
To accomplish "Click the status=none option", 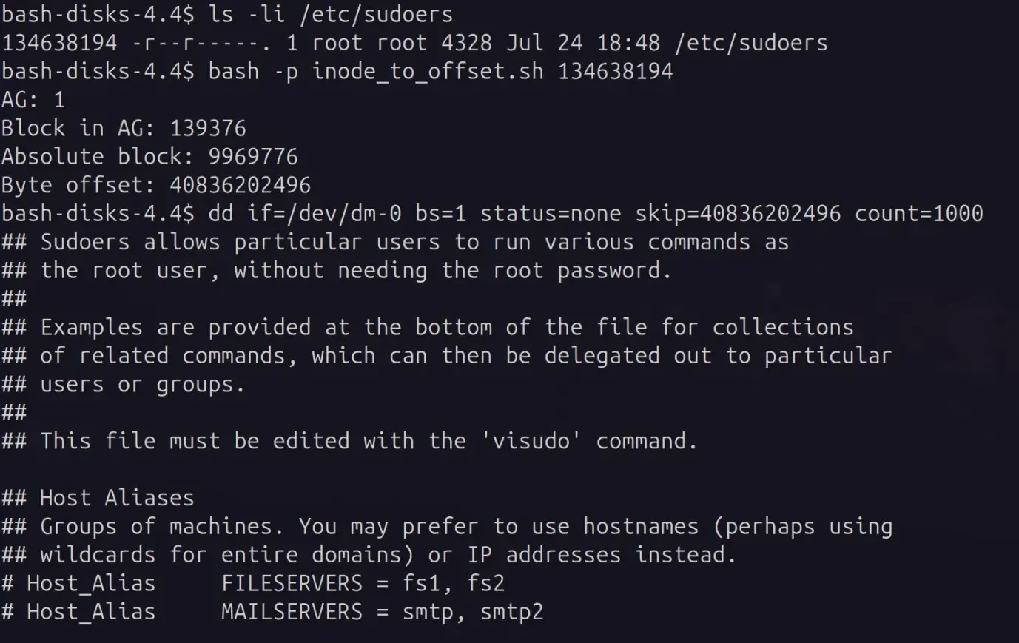I will click(551, 214).
